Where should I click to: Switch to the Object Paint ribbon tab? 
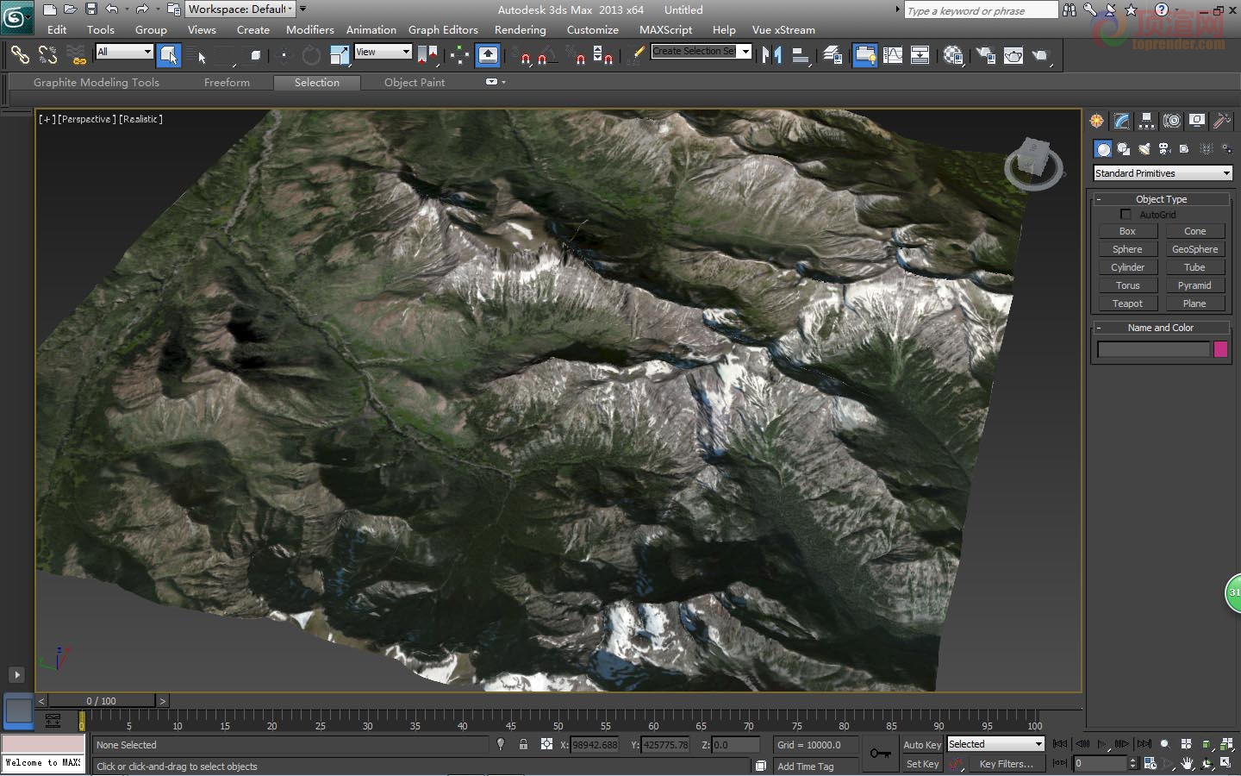click(x=415, y=83)
